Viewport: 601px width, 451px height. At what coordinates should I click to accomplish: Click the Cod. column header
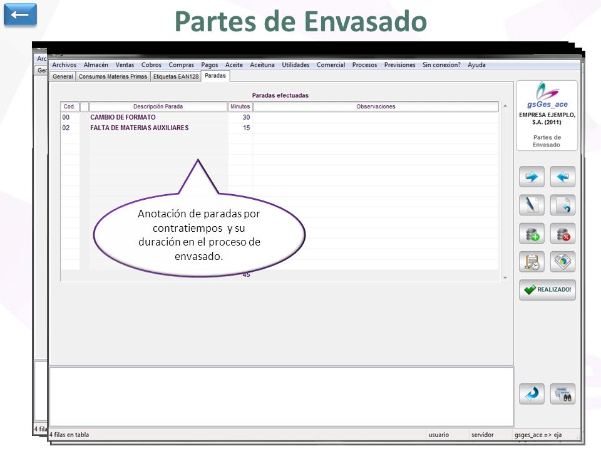[69, 106]
